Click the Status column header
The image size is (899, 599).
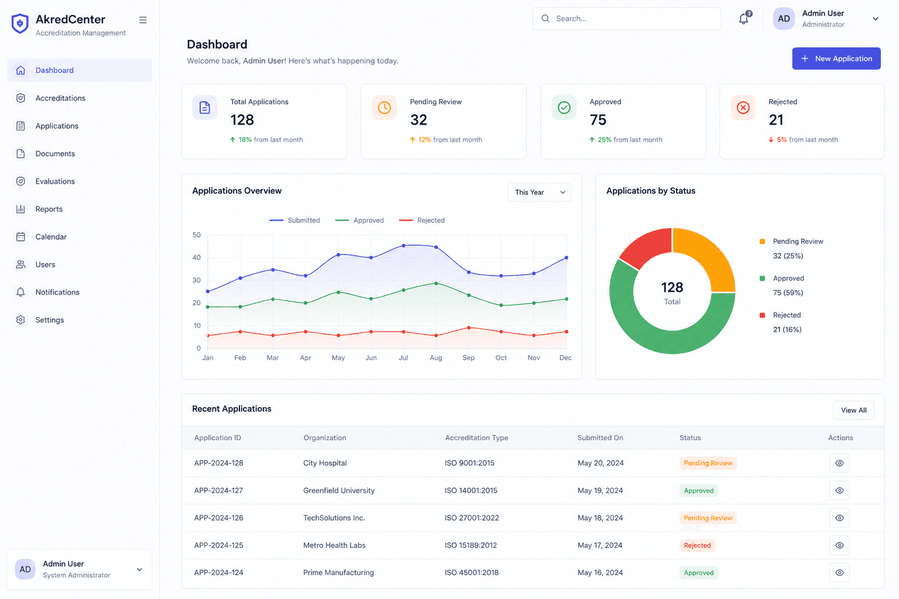(690, 438)
